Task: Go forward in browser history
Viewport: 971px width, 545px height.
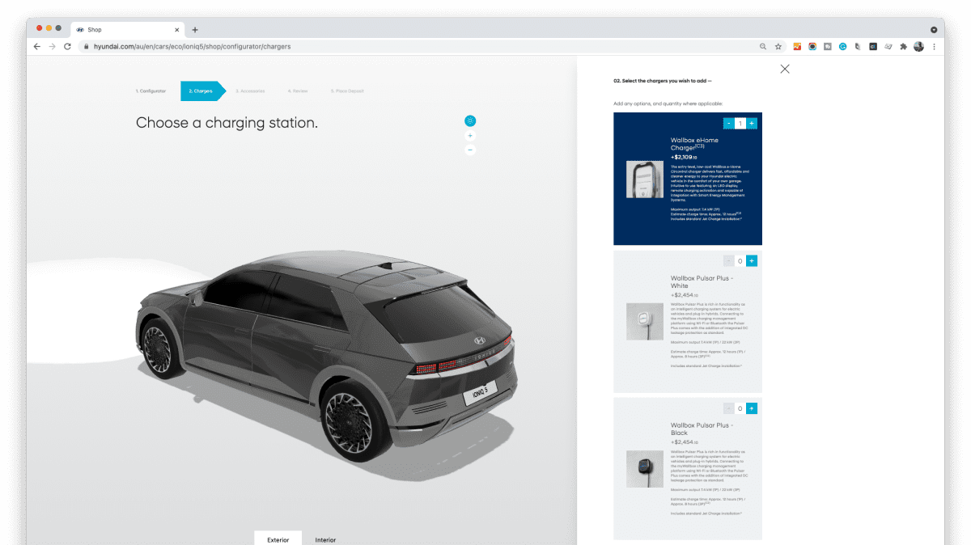Action: 53,46
